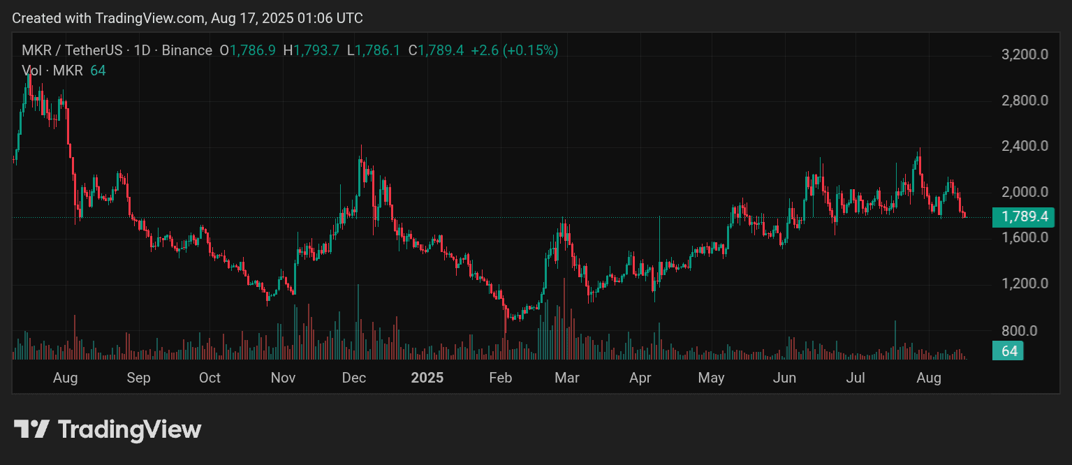Click the Aug label at left of time axis
Image resolution: width=1072 pixels, height=465 pixels.
66,378
